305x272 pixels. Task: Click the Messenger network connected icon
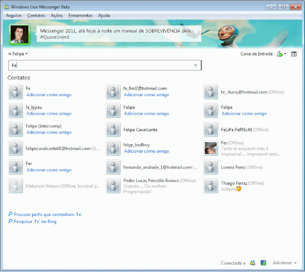pos(252,263)
